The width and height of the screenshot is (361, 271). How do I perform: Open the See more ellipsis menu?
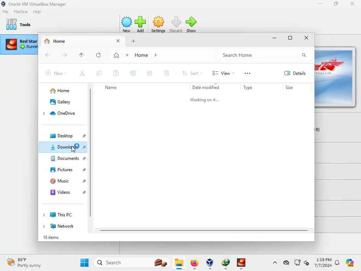point(247,73)
